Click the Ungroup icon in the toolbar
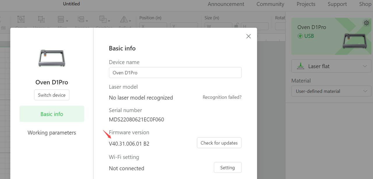The width and height of the screenshot is (373, 179). coord(41,20)
